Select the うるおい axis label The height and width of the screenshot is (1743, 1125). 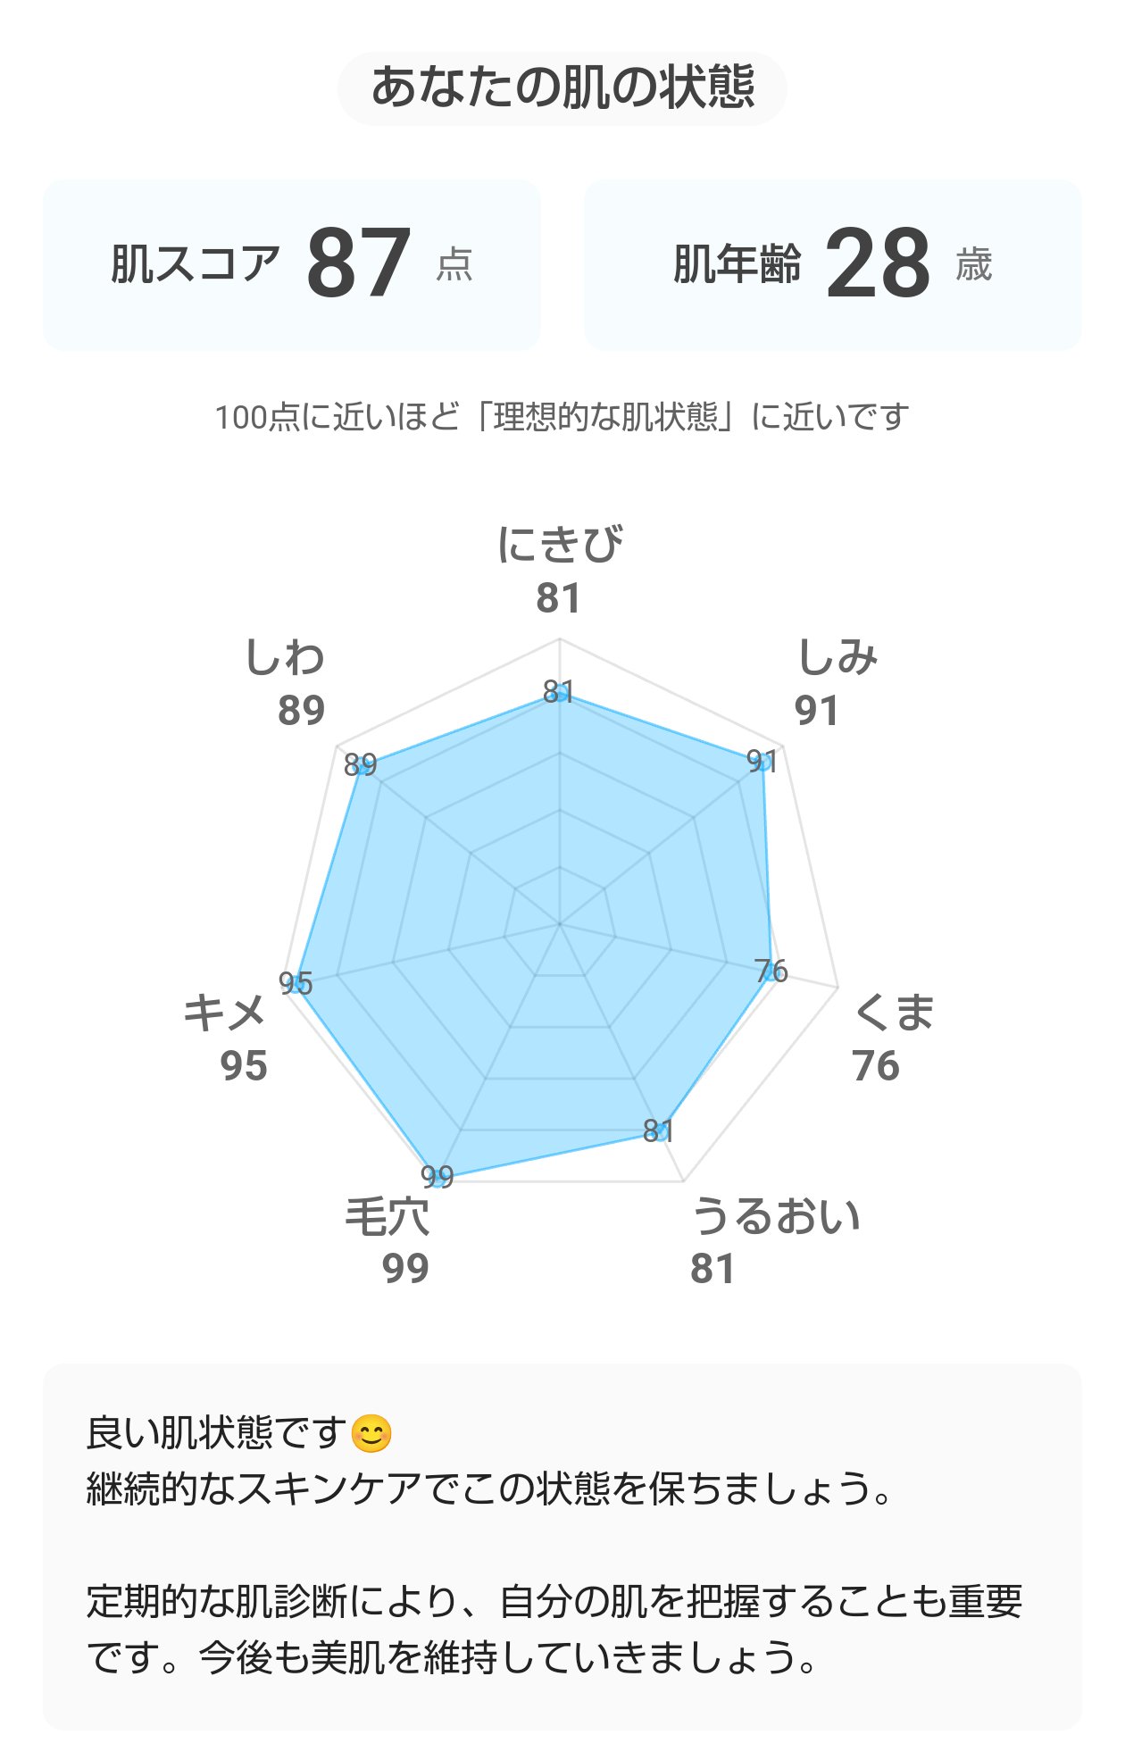pos(776,1216)
